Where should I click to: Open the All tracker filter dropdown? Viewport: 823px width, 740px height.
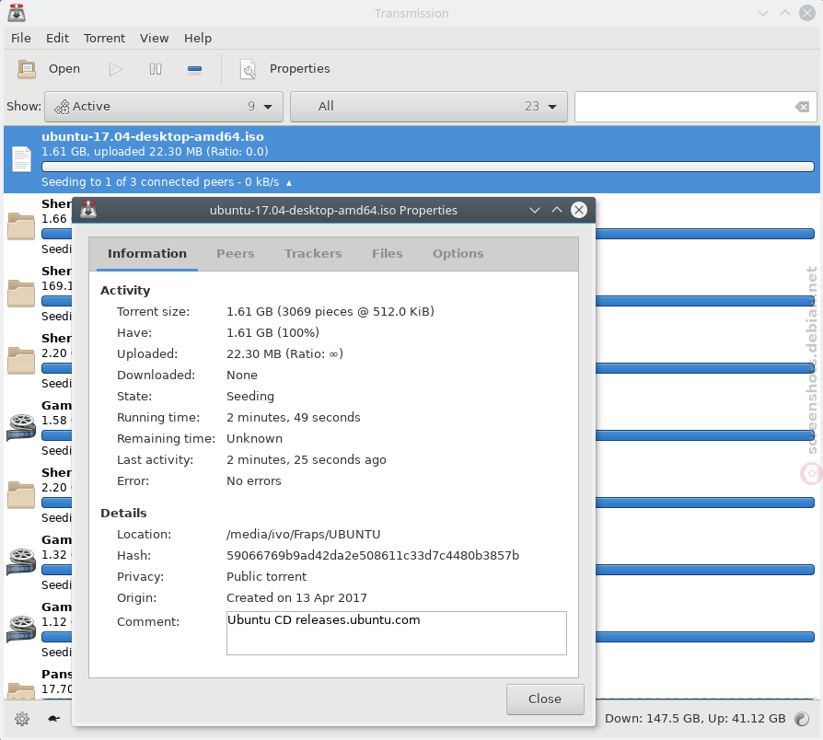(x=429, y=107)
